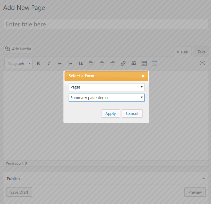Image resolution: width=211 pixels, height=204 pixels.
Task: Click the Preview button
Action: pos(195,192)
